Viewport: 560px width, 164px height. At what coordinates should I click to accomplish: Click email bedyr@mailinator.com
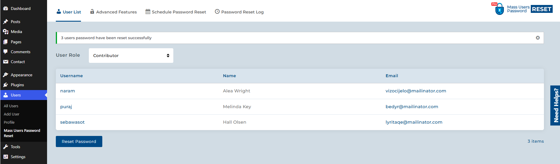412,107
